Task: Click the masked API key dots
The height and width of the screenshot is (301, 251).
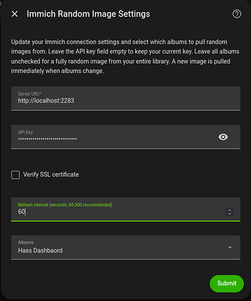Action: pos(47,139)
